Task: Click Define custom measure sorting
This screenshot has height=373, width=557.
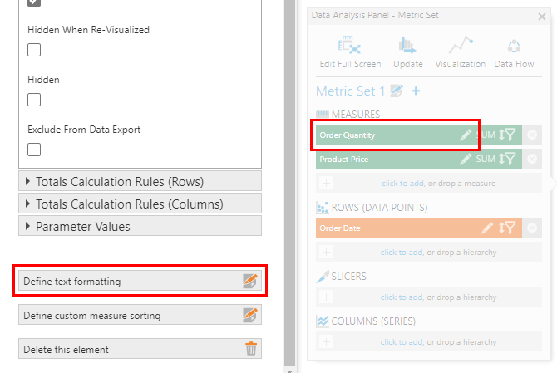Action: pyautogui.click(x=140, y=315)
